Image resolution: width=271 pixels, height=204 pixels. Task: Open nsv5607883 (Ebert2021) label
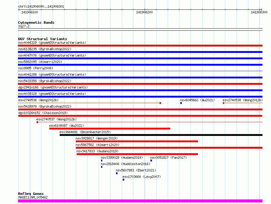(x=136, y=170)
